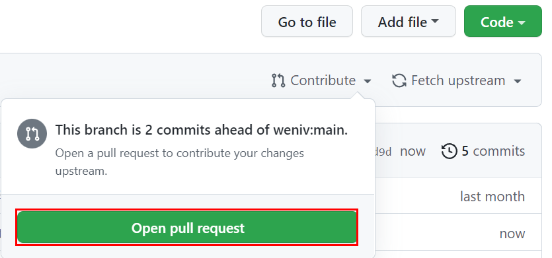Click the caret arrow inside Add file
This screenshot has width=552, height=258.
[435, 21]
